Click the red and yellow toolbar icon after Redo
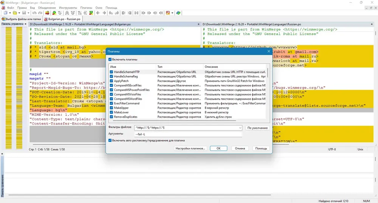The width and height of the screenshot is (378, 203). coord(47,13)
